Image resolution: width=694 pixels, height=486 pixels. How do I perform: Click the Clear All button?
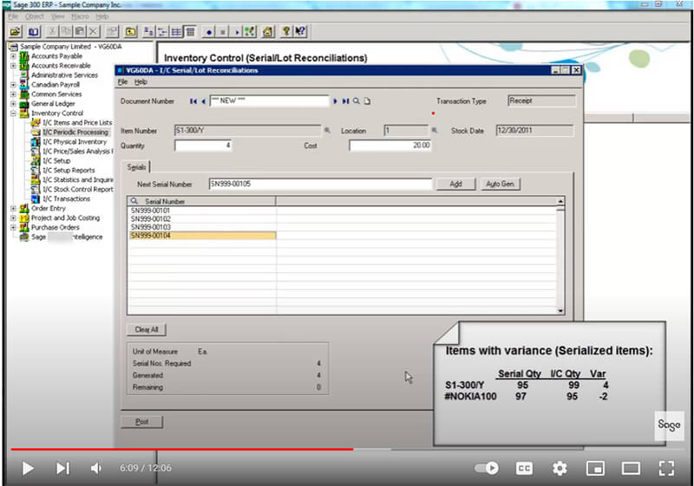pyautogui.click(x=147, y=329)
